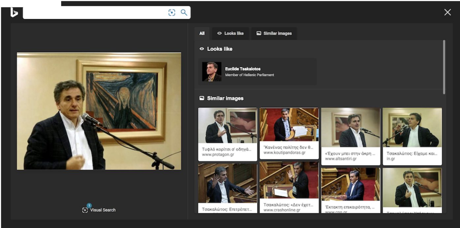This screenshot has width=460, height=228.
Task: Click the Euclide Tsakalotos name link
Action: click(243, 69)
